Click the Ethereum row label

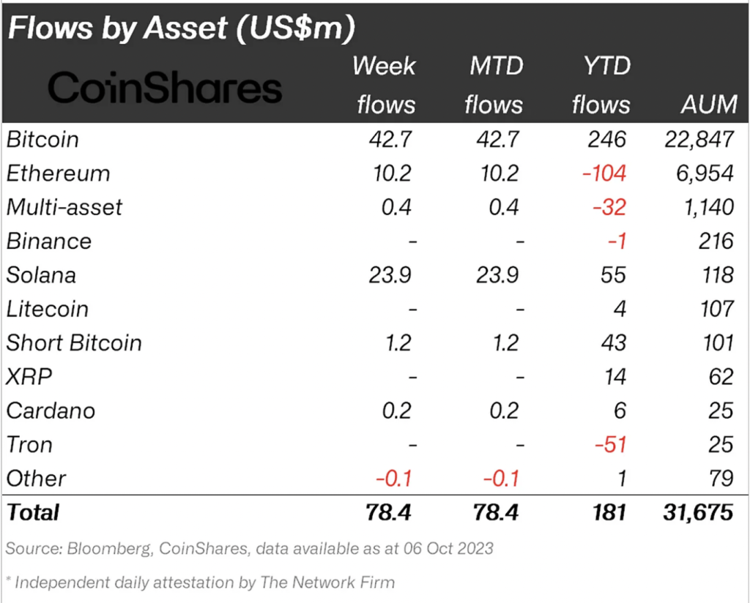(x=59, y=173)
